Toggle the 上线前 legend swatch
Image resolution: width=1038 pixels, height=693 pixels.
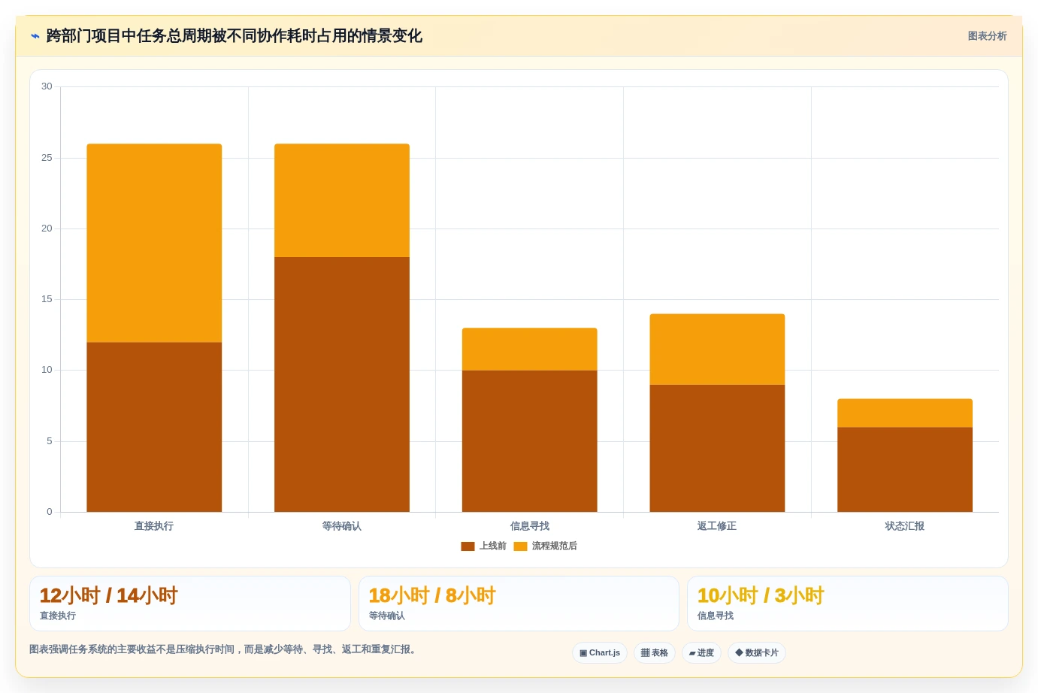click(x=468, y=546)
